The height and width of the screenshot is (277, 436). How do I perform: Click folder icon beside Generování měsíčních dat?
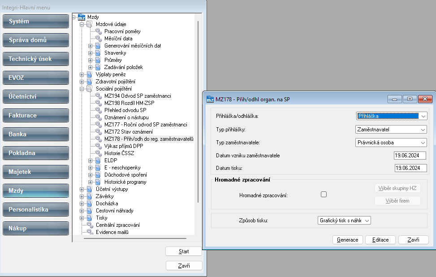pyautogui.click(x=98, y=46)
